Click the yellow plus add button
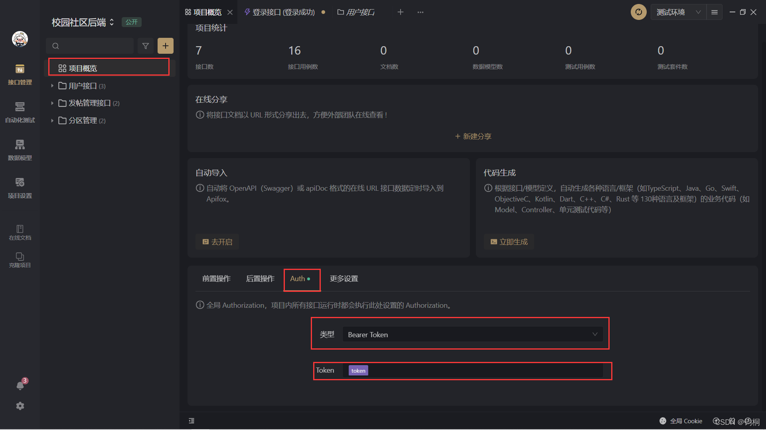This screenshot has width=766, height=430. point(165,46)
